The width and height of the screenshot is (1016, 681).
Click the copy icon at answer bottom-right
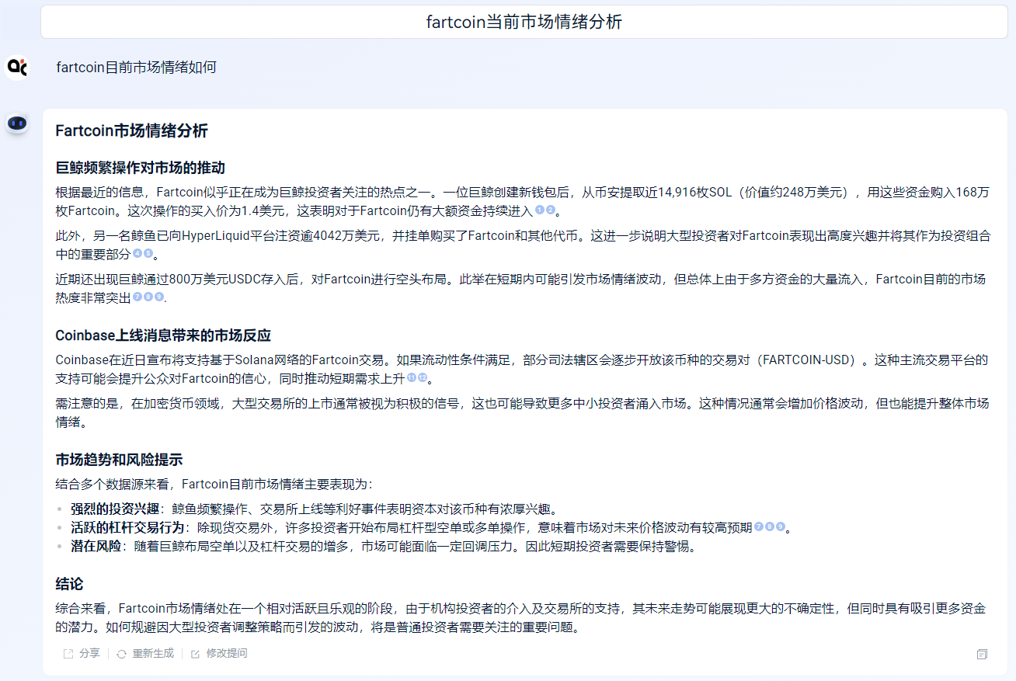click(982, 654)
